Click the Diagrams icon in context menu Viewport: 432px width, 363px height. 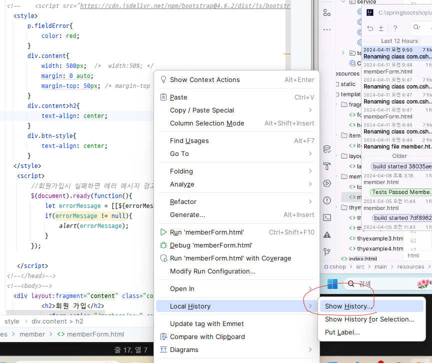tap(163, 349)
